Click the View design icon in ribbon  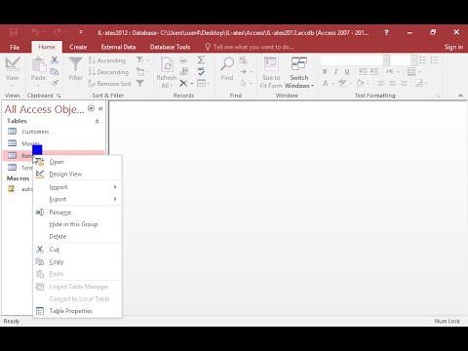coord(13,64)
